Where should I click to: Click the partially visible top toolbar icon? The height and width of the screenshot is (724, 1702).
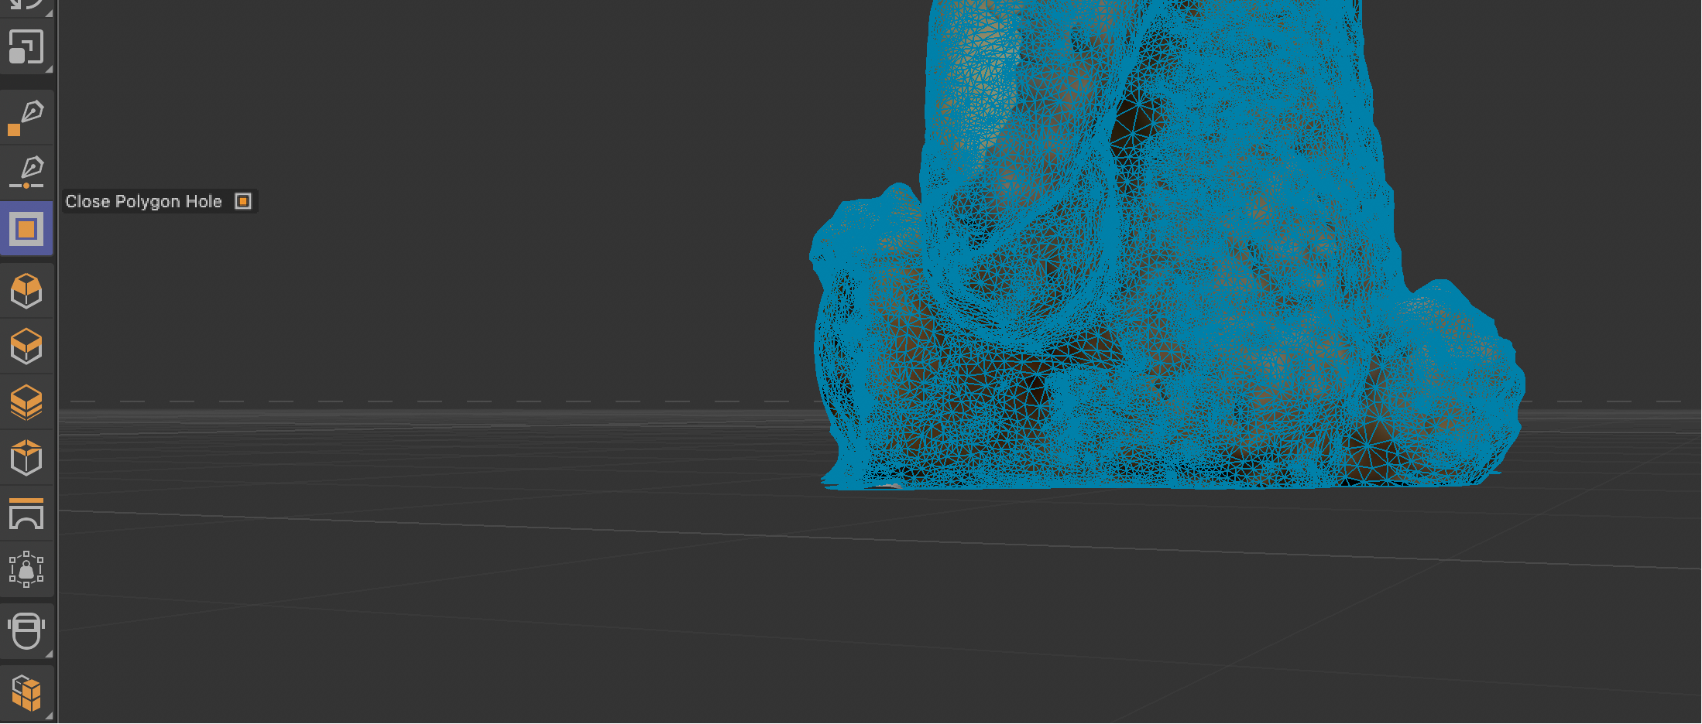click(26, 5)
